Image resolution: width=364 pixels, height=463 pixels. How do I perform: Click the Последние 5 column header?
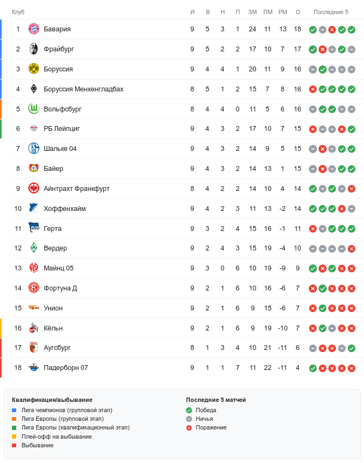(331, 12)
